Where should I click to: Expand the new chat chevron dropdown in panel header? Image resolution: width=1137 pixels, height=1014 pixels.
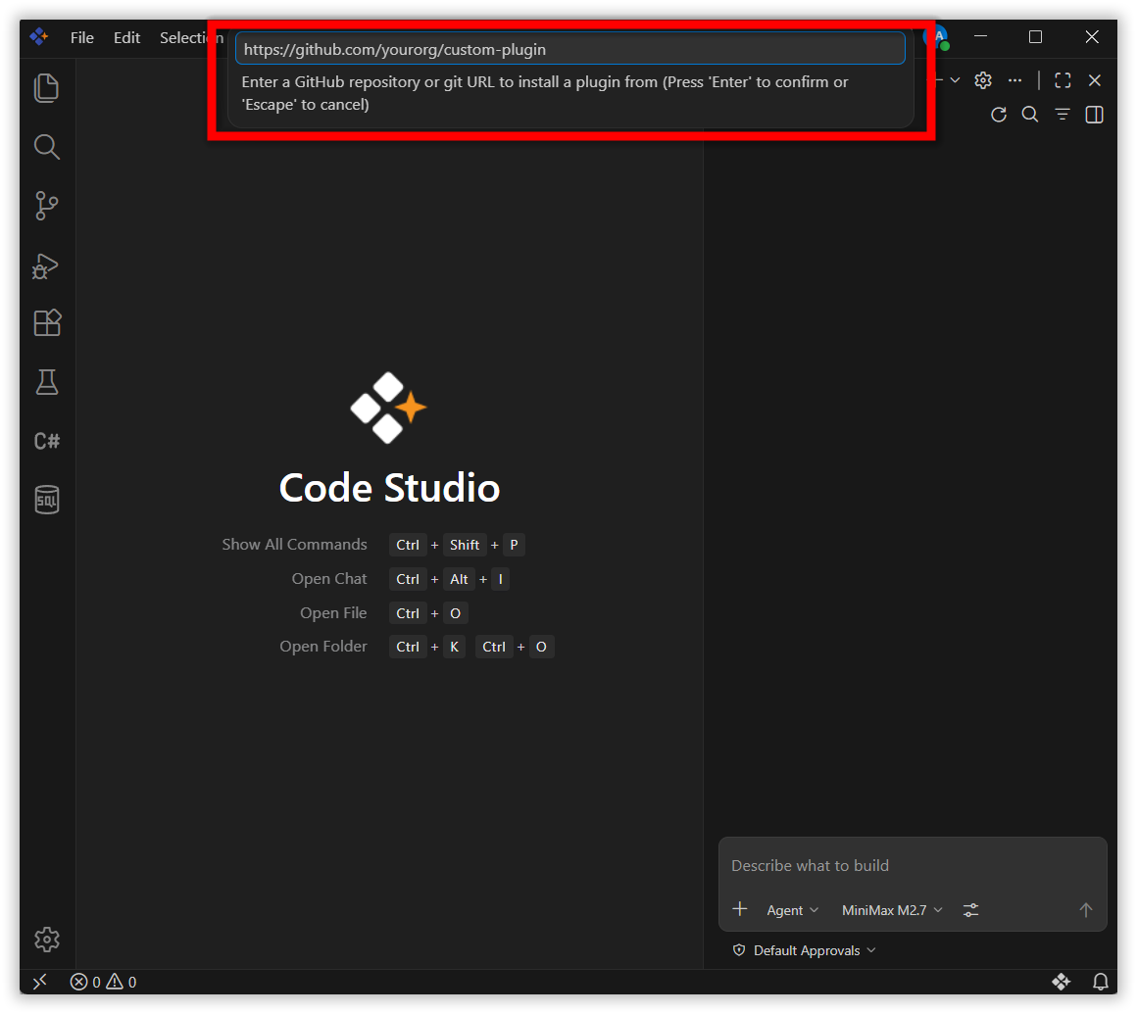pos(955,80)
